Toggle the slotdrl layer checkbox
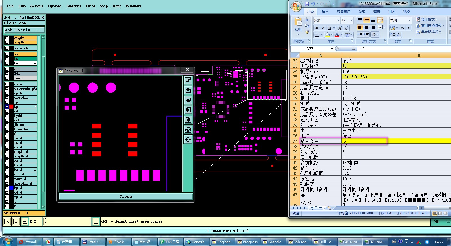451x246 pixels. (7, 98)
